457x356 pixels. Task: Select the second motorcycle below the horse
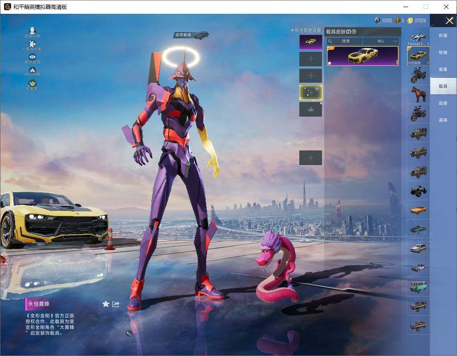(x=418, y=113)
